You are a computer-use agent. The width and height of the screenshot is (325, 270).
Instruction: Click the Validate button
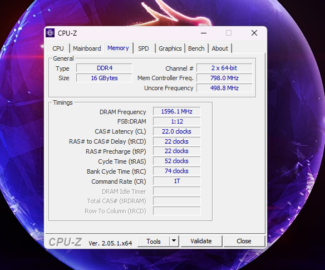[201, 241]
